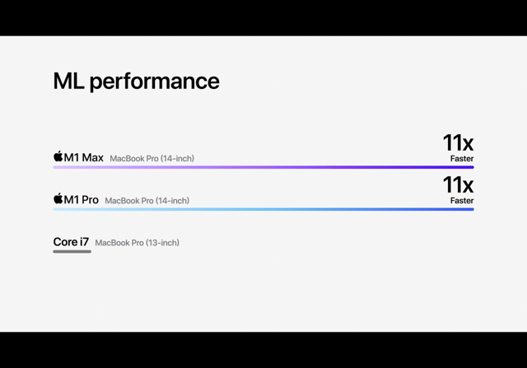Click the blue M1 Pro performance bar
The width and height of the screenshot is (527, 368).
[263, 209]
